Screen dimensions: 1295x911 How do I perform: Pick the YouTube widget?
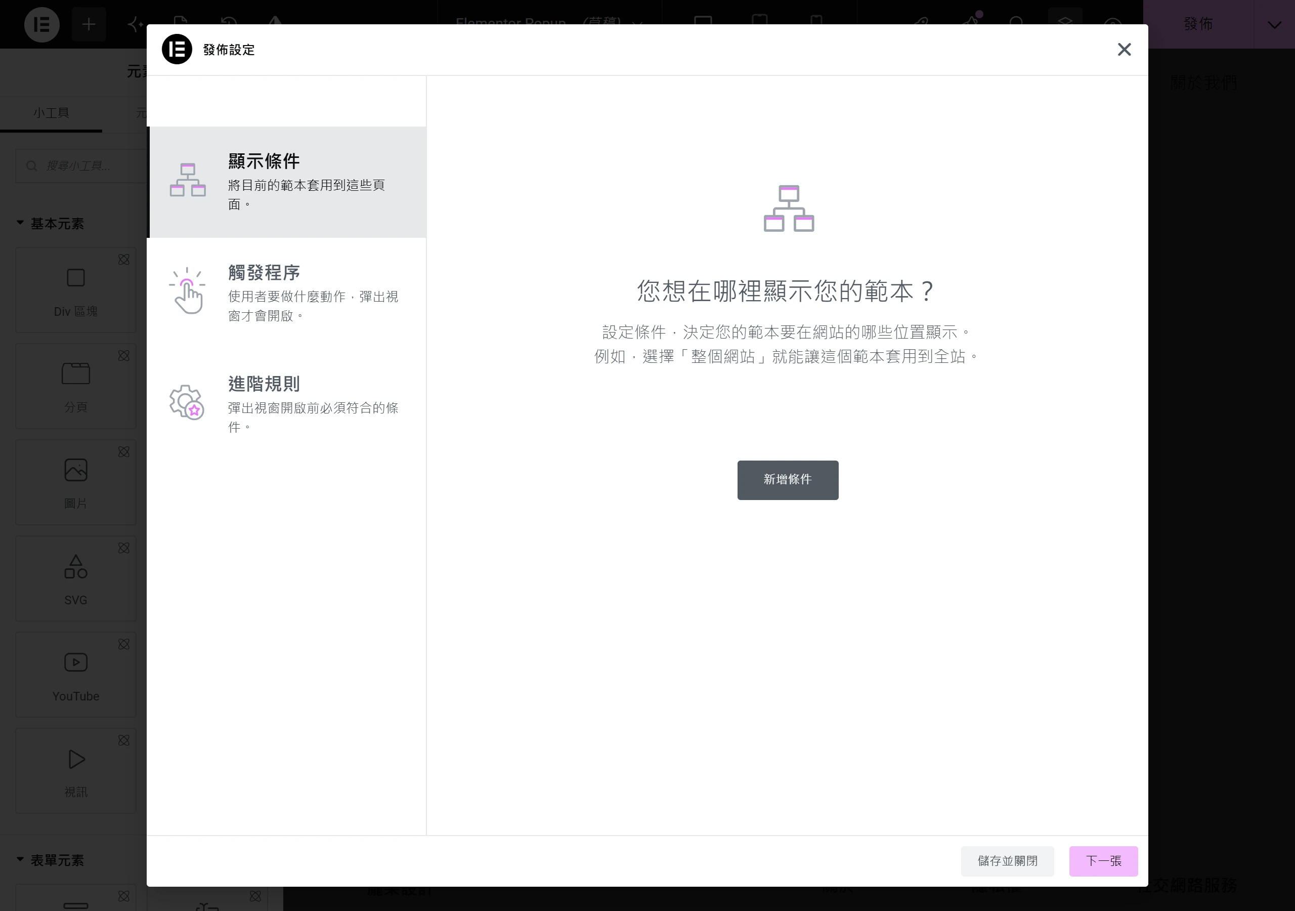[75, 675]
